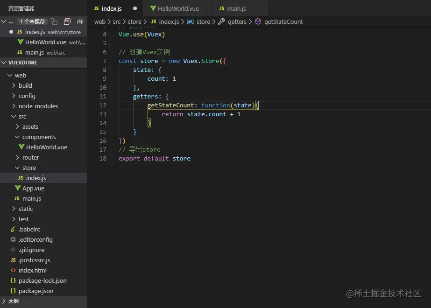Open main.js web\src in open editors list

click(43, 52)
